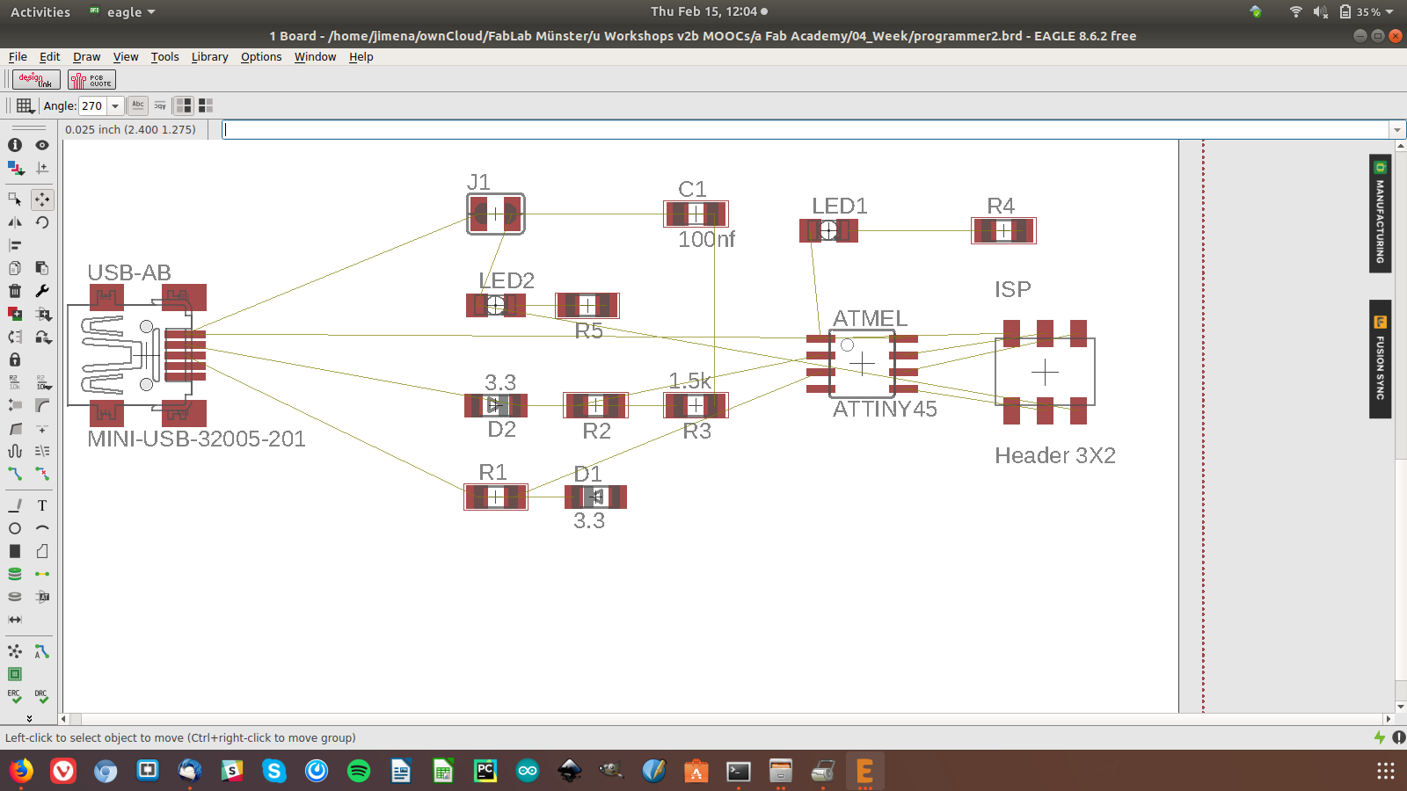Open the Edit menu

[50, 57]
